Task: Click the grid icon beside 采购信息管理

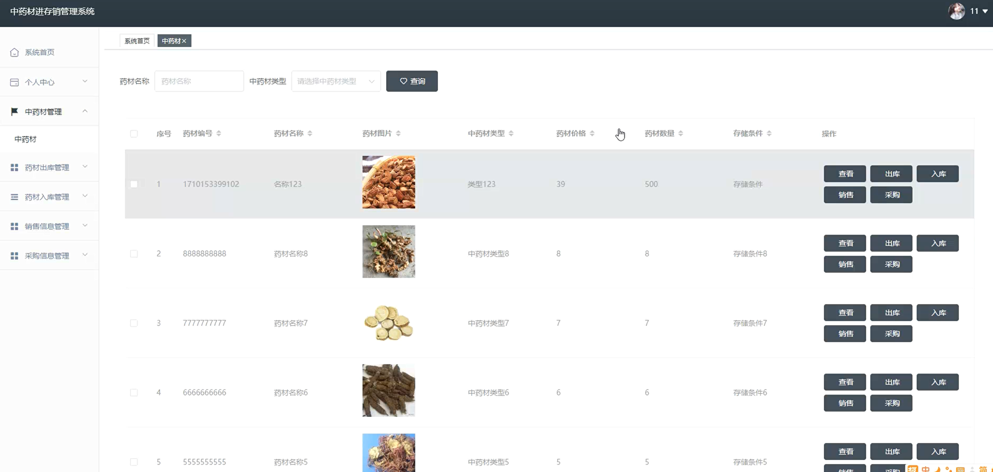Action: click(14, 256)
